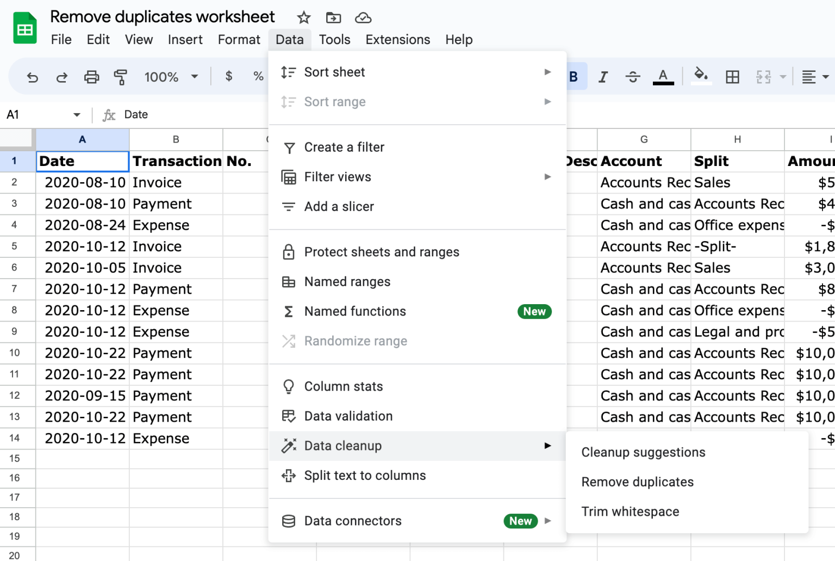Open the Borders icon
This screenshot has width=835, height=561.
pos(732,76)
